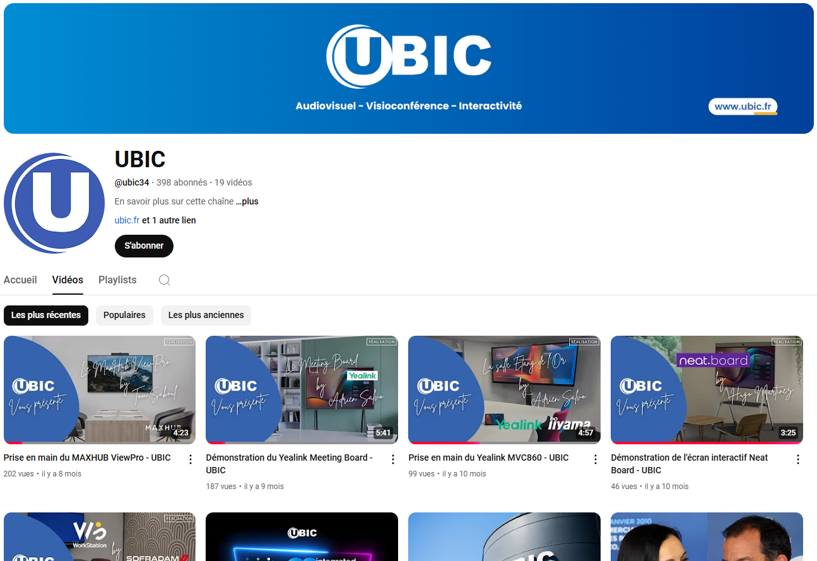Click the S'abonner button
This screenshot has width=817, height=561.
[144, 245]
